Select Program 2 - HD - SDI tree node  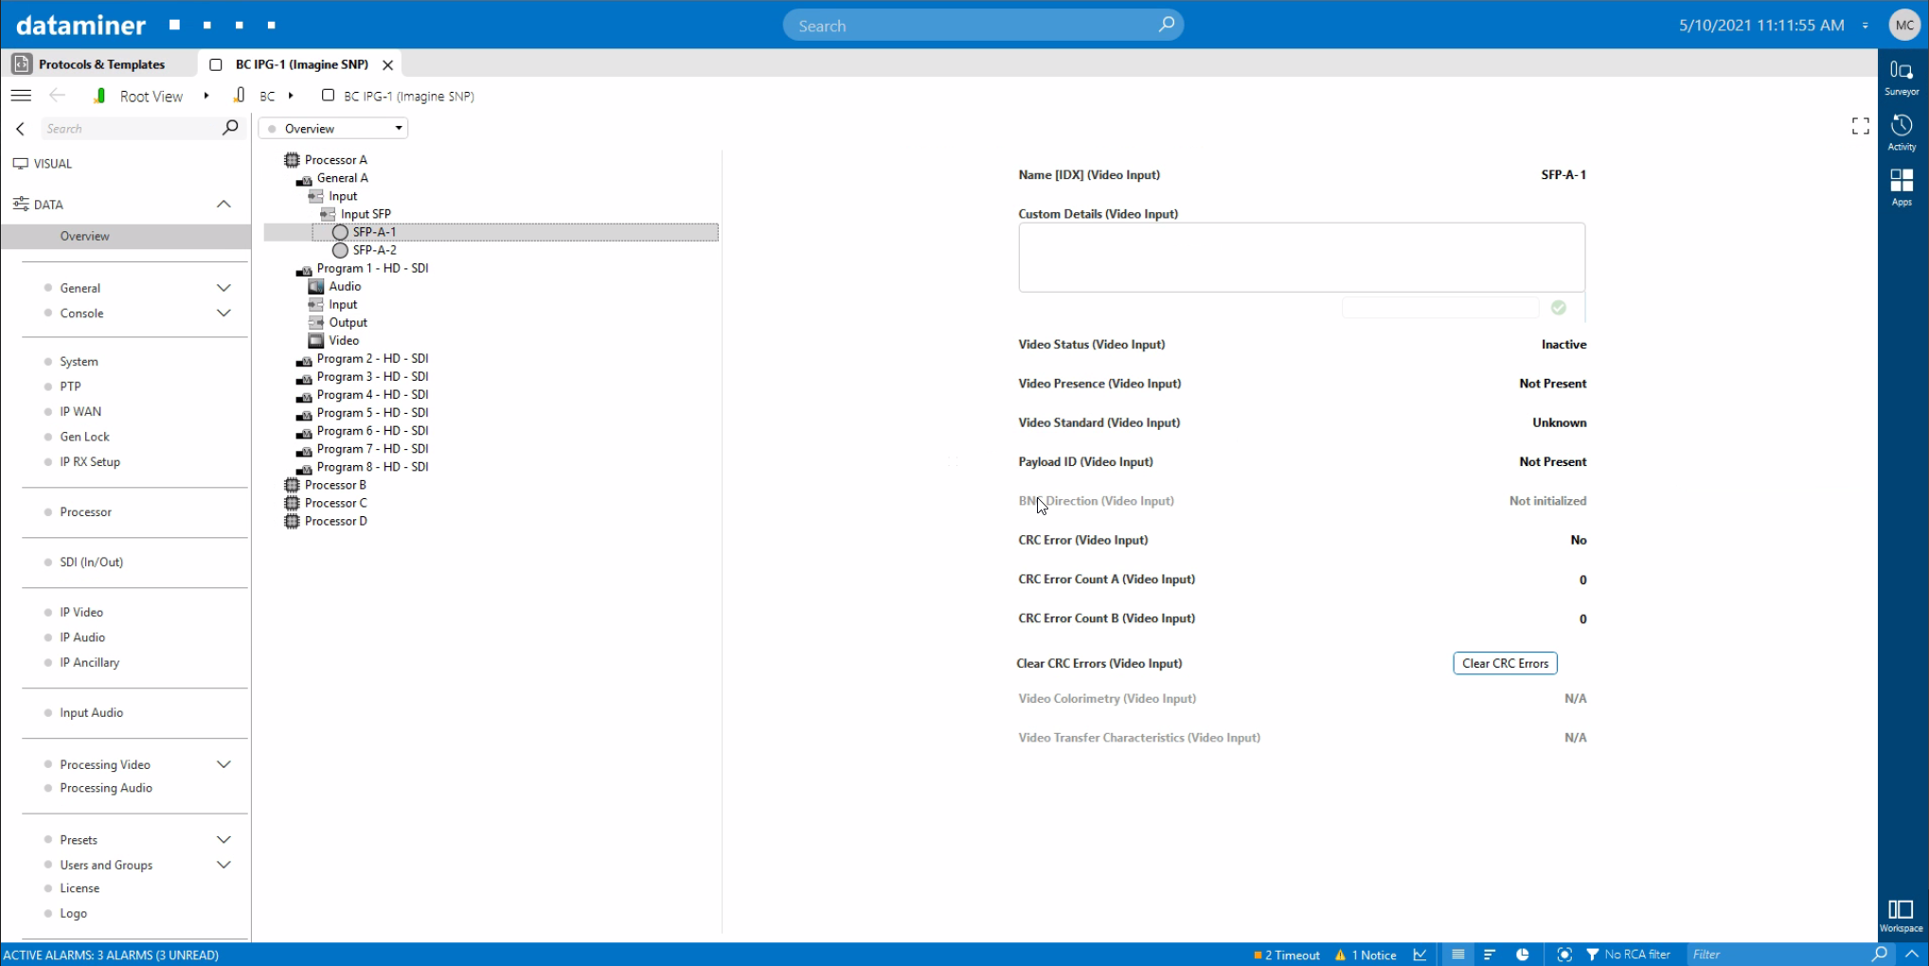click(372, 359)
